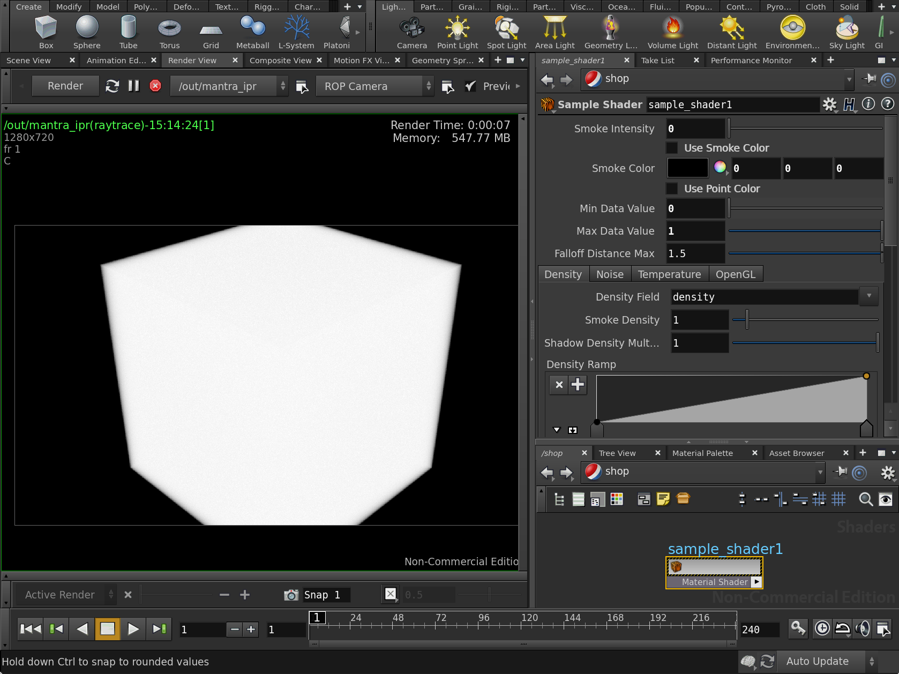Click the network search magnifier icon
The image size is (899, 674).
(x=865, y=499)
